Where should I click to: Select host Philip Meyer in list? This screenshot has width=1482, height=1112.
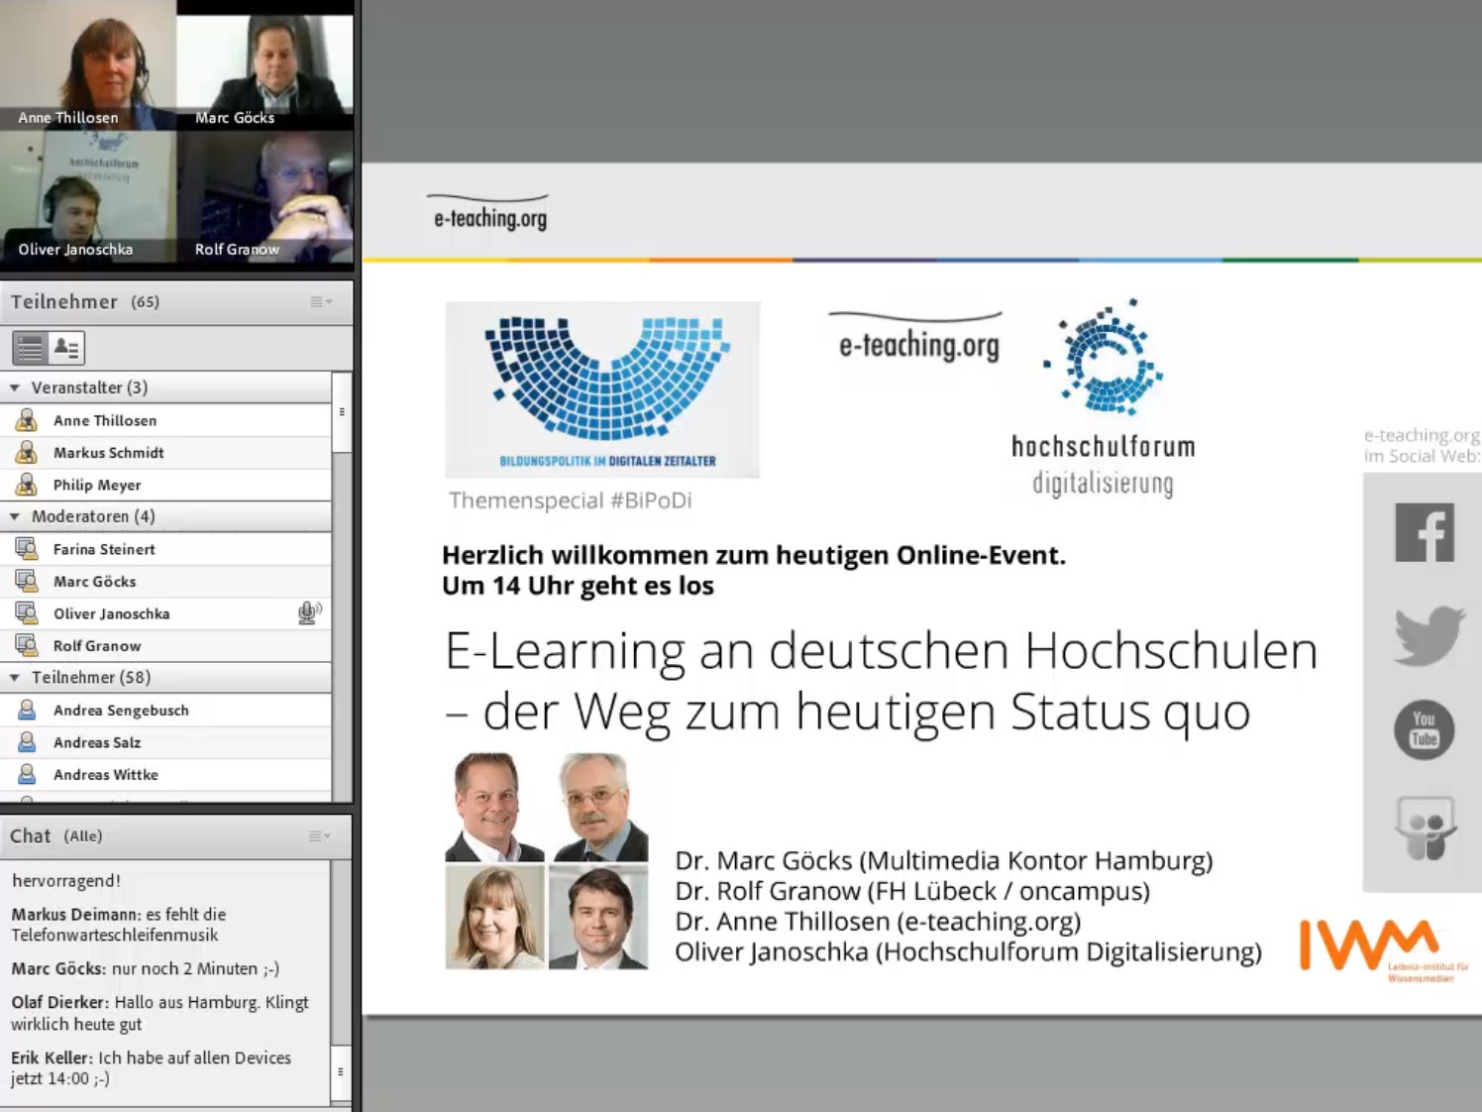click(166, 485)
